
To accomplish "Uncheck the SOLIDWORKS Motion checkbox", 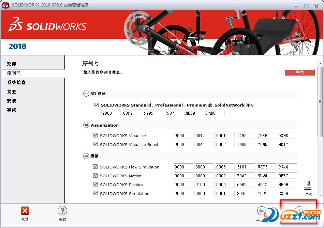I will [95, 176].
